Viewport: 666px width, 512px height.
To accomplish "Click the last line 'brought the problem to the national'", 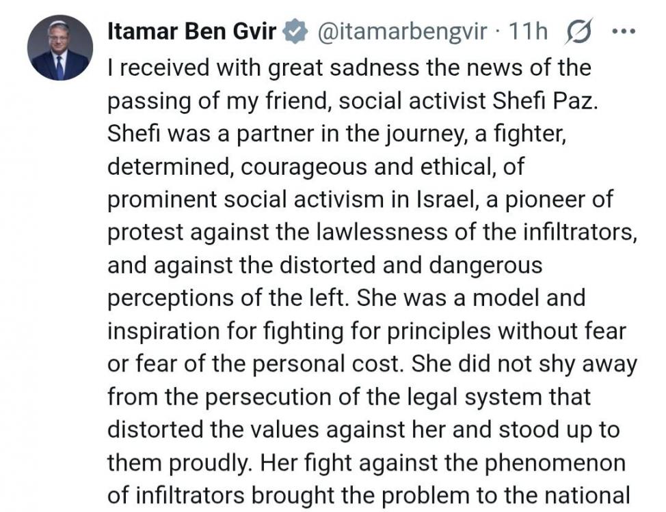I will tap(440, 496).
